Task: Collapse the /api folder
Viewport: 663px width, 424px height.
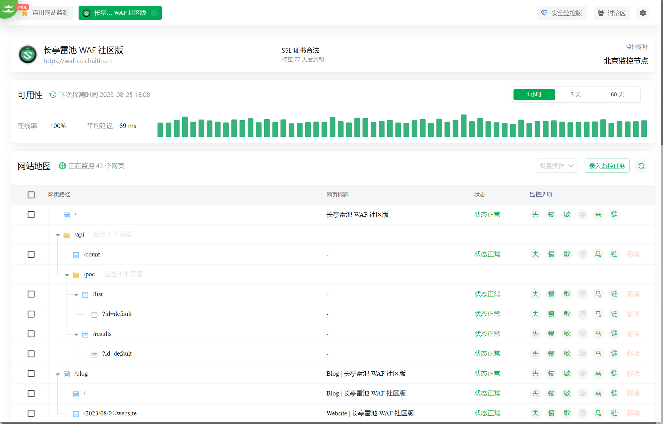Action: click(x=58, y=235)
